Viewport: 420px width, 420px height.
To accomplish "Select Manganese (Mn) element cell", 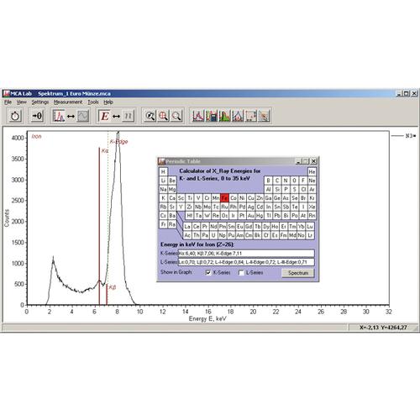I will click(216, 198).
